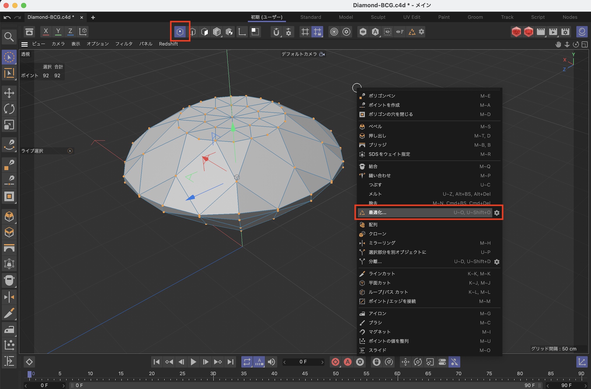Open 分離 options gear
Viewport: 591px width, 389px height.
pyautogui.click(x=497, y=262)
